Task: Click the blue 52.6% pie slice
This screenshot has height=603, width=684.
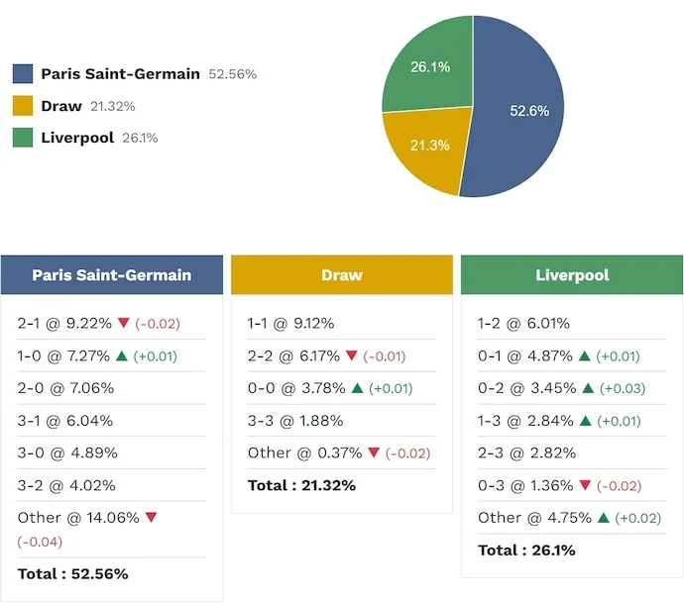Action: pos(520,109)
